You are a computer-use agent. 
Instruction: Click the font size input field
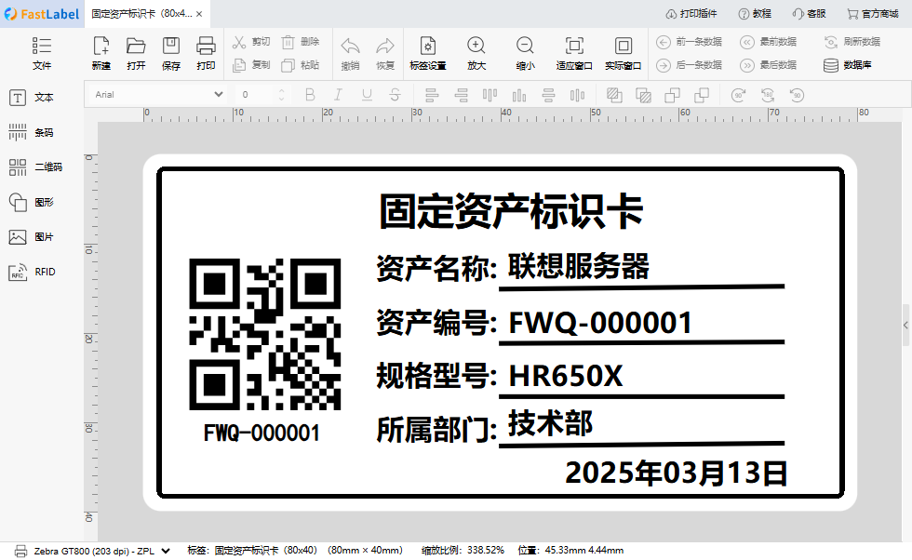click(256, 94)
